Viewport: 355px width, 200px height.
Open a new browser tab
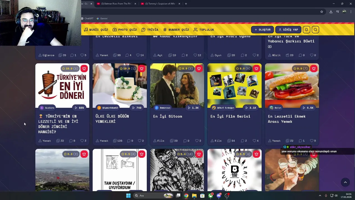[186, 4]
